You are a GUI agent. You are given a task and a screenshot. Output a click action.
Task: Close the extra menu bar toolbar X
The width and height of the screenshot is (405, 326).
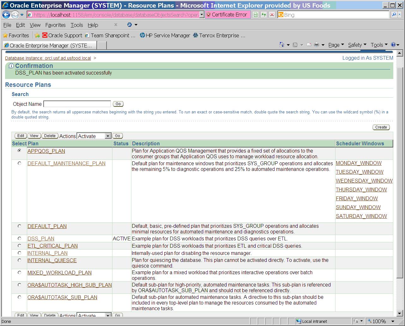(x=116, y=25)
